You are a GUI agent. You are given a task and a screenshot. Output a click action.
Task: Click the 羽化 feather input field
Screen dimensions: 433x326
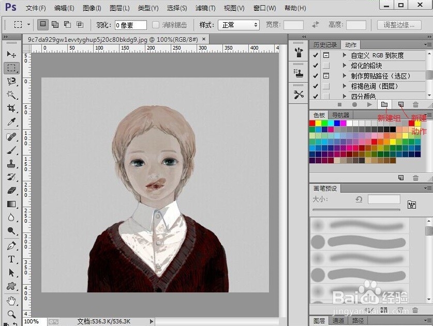(130, 25)
